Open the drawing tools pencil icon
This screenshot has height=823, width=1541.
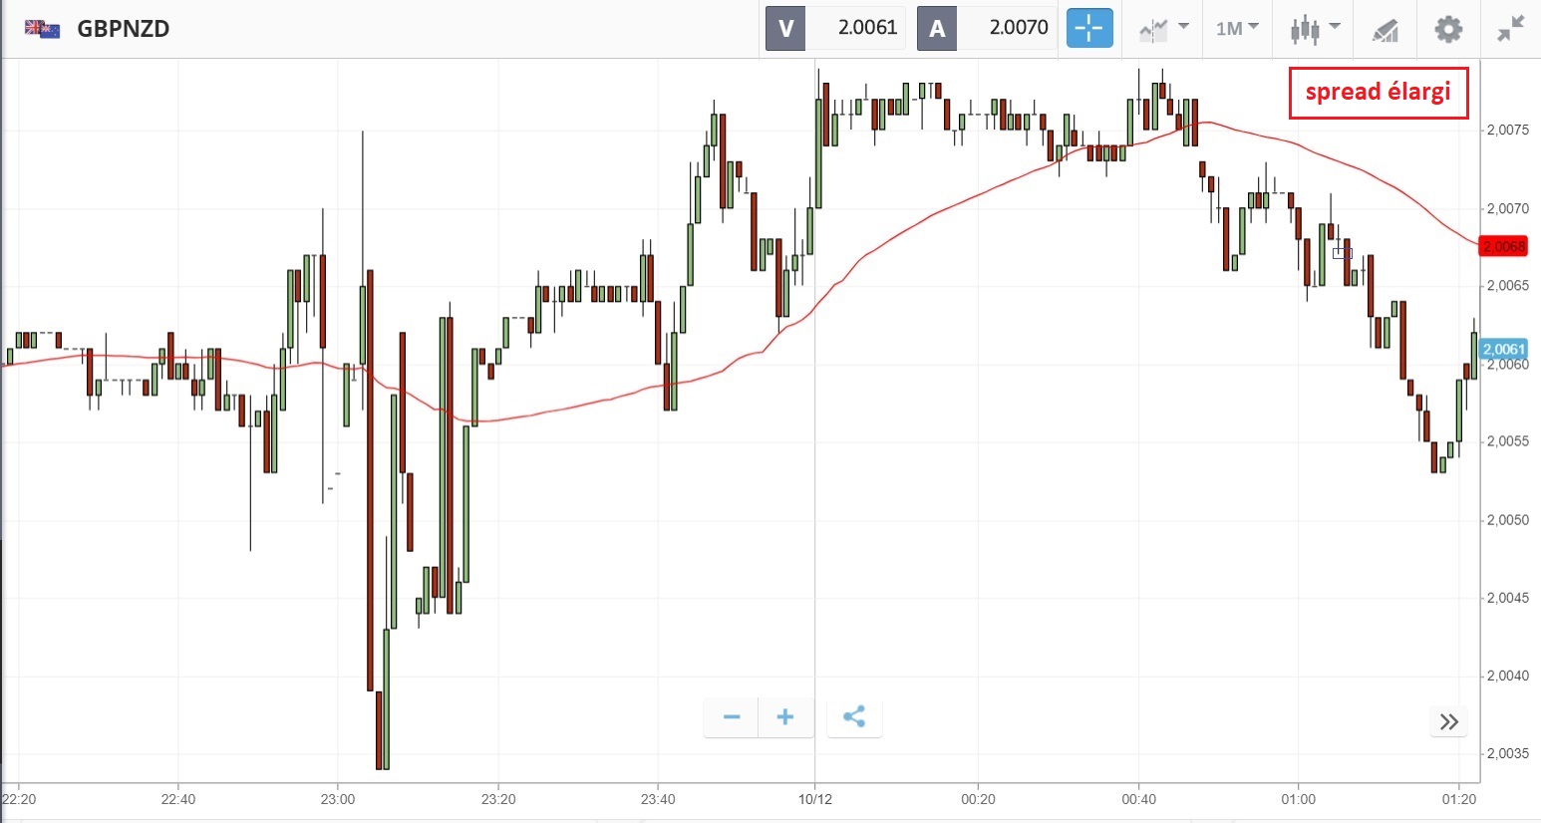[x=1385, y=30]
